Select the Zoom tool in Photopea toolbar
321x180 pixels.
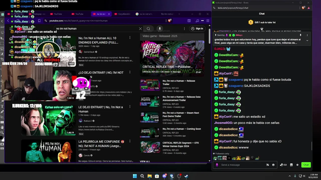click(2, 132)
